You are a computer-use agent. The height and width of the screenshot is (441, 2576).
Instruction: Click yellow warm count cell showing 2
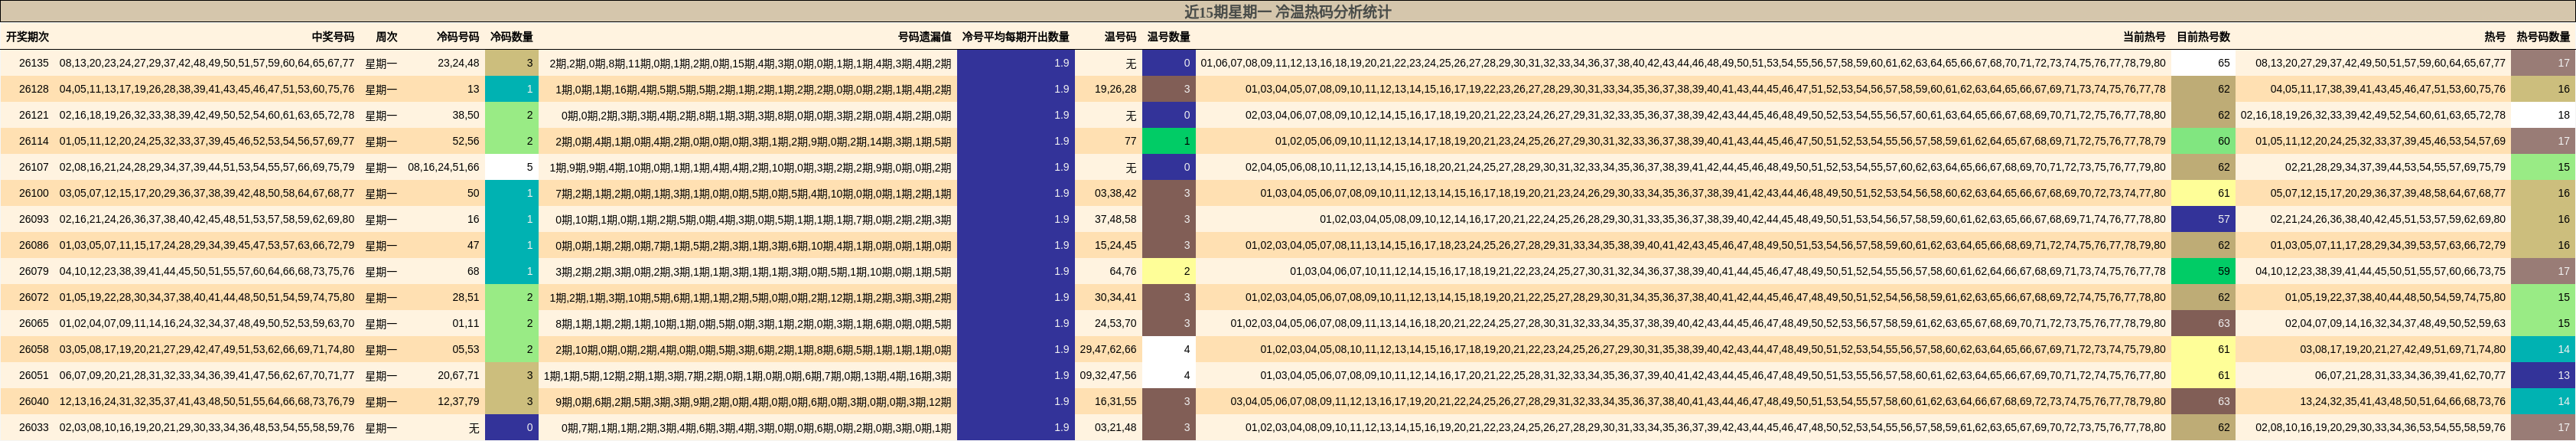click(1169, 271)
